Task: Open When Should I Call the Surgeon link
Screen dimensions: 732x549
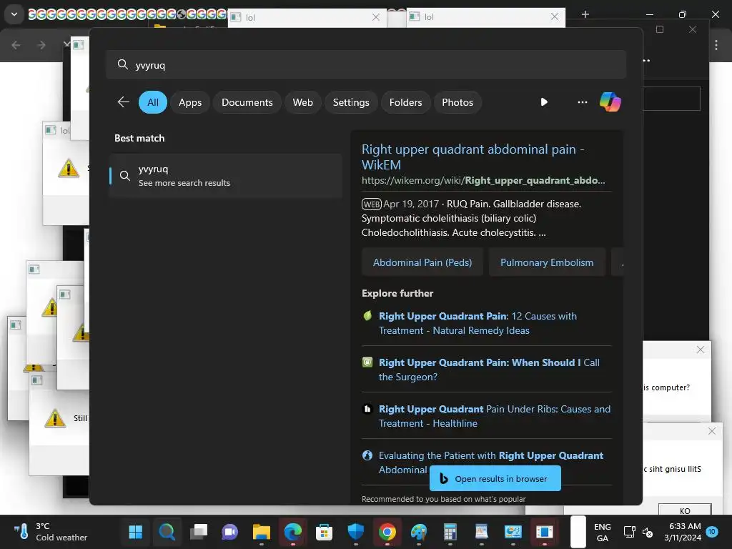Action: click(x=489, y=370)
